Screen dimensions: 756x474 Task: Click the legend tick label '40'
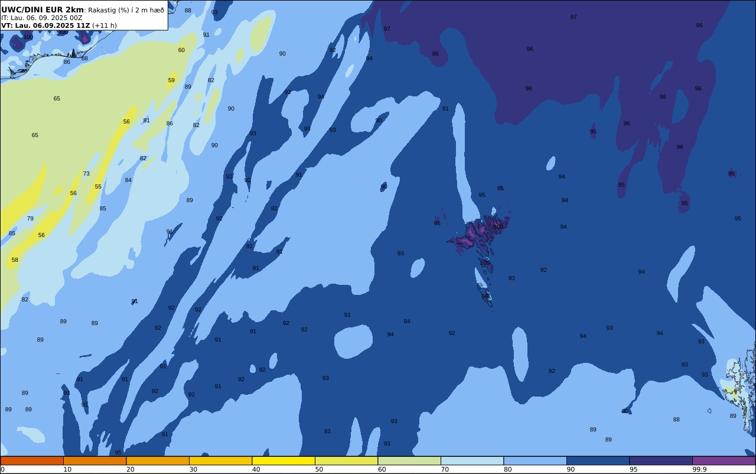[256, 469]
